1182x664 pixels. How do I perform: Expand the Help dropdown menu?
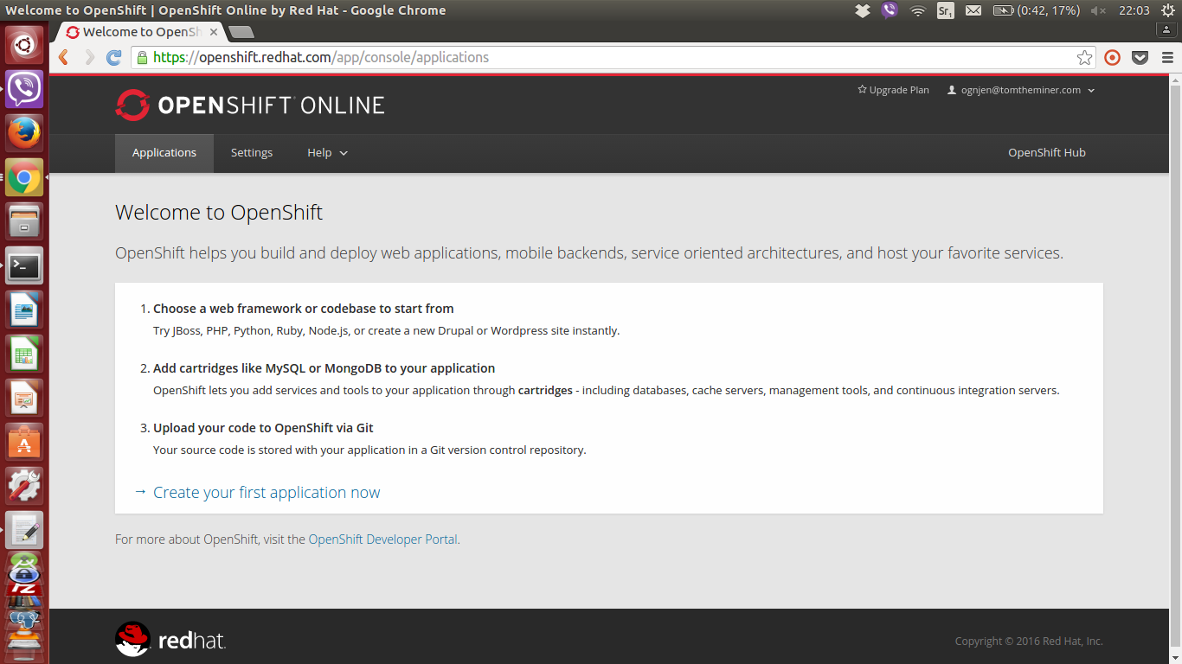327,153
